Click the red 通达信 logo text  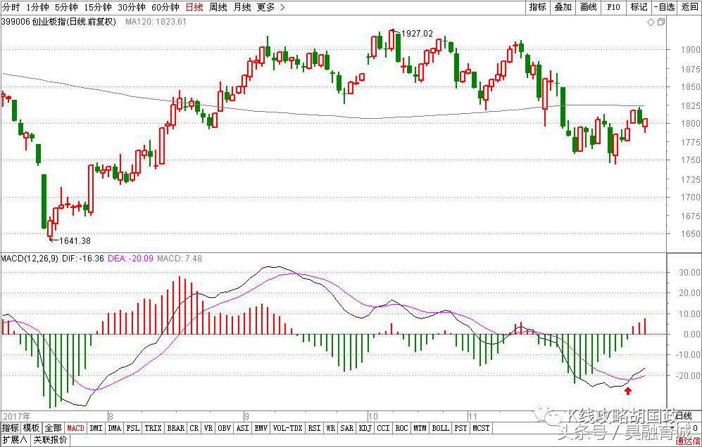(x=689, y=441)
